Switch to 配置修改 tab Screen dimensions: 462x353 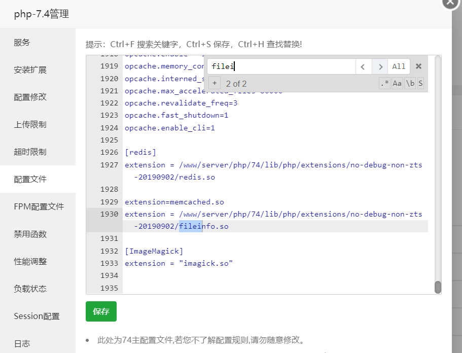(x=38, y=97)
